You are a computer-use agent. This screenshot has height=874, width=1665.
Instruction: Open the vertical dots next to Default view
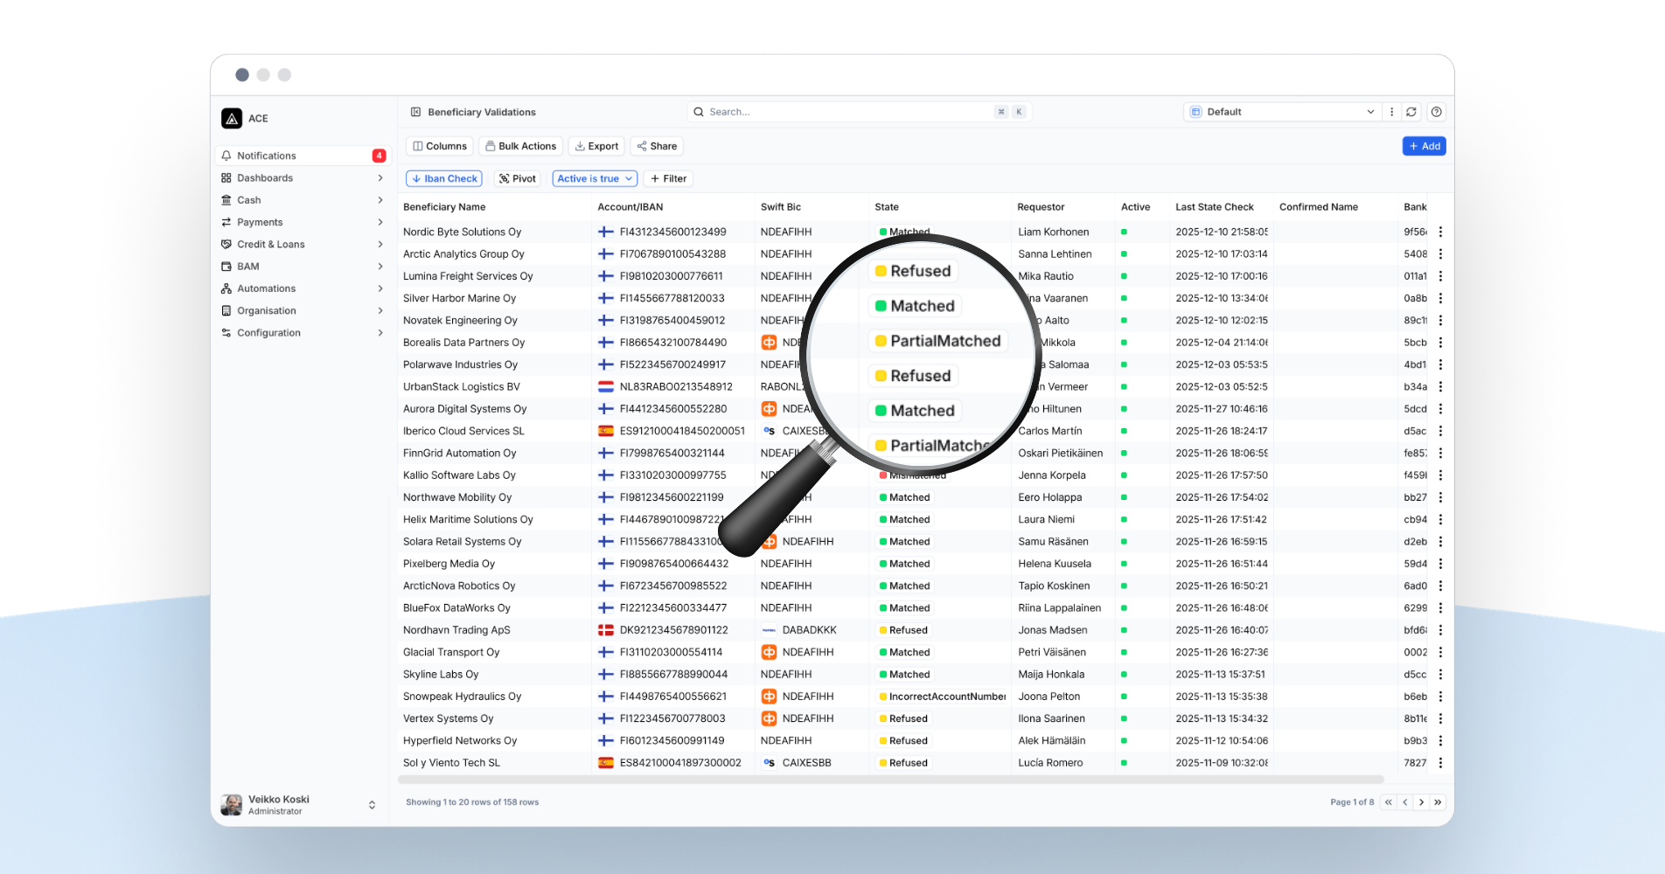pos(1391,112)
